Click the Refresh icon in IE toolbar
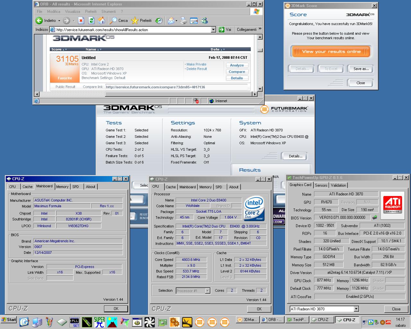 91,21
